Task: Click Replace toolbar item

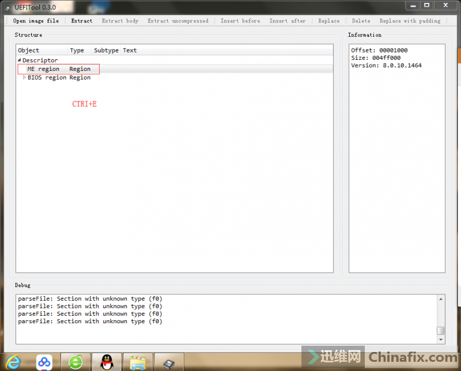Action: 328,21
